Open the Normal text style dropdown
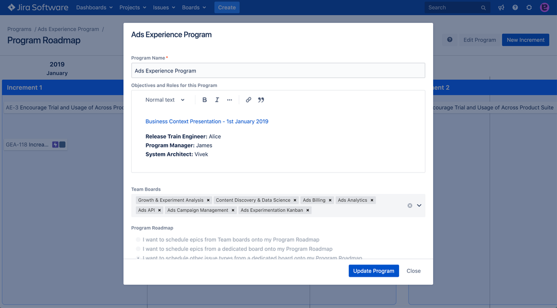This screenshot has width=557, height=308. click(x=165, y=100)
